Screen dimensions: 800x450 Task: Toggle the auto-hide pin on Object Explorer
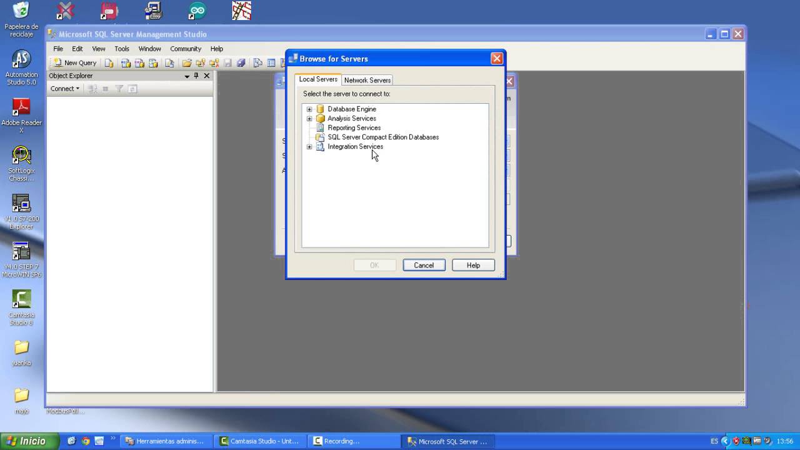pos(196,76)
